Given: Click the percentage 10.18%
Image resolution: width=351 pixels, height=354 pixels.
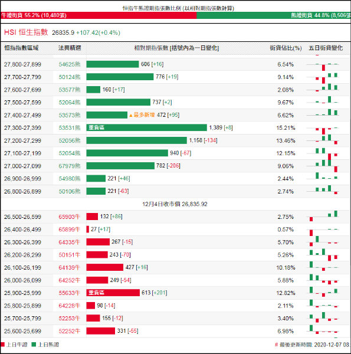Looking at the screenshot, I should click(286, 267).
